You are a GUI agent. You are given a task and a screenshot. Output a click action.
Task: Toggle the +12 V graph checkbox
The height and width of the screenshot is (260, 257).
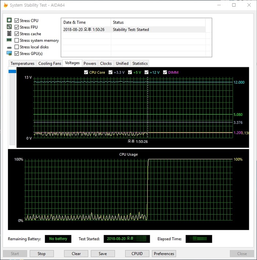point(146,72)
